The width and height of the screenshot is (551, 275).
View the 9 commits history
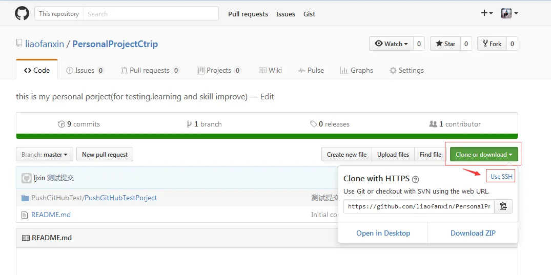79,124
